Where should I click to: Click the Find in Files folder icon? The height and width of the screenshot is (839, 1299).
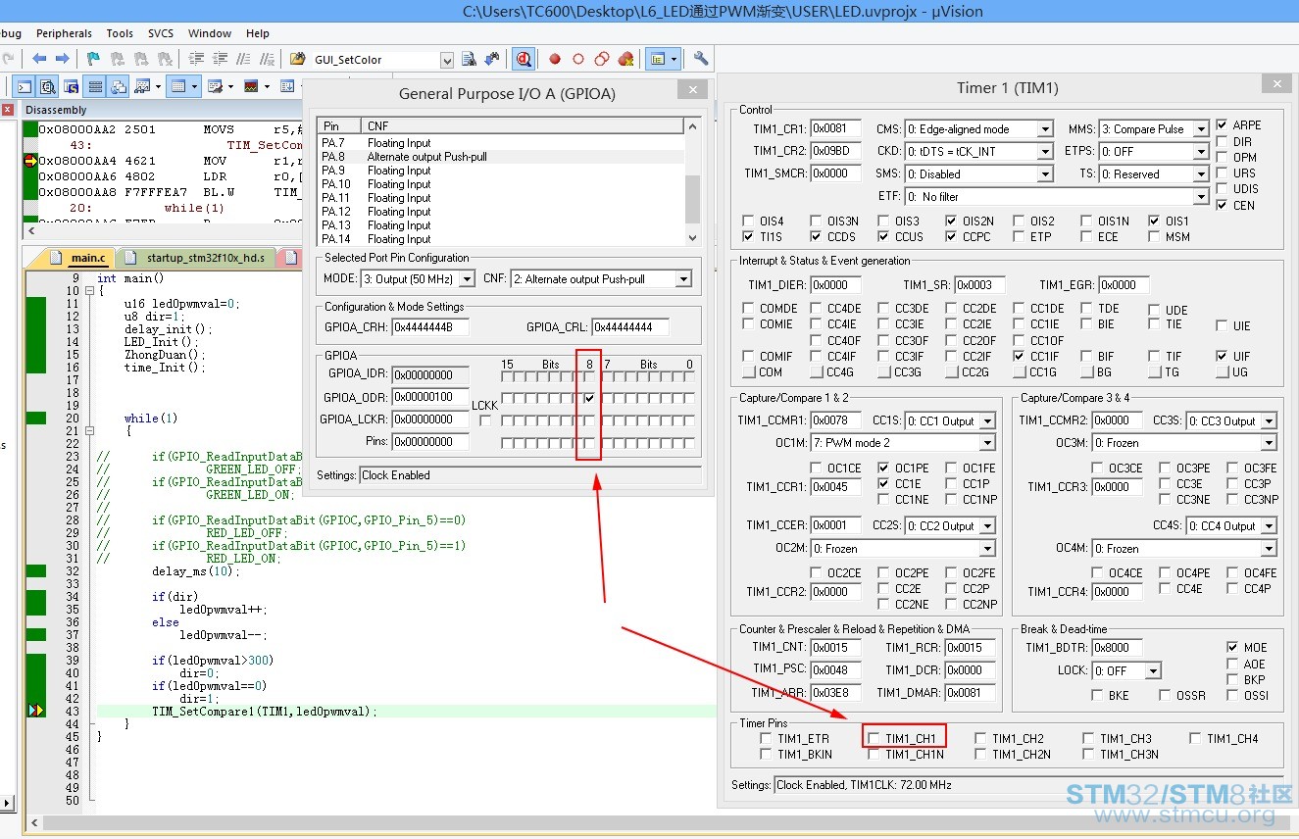click(x=297, y=59)
